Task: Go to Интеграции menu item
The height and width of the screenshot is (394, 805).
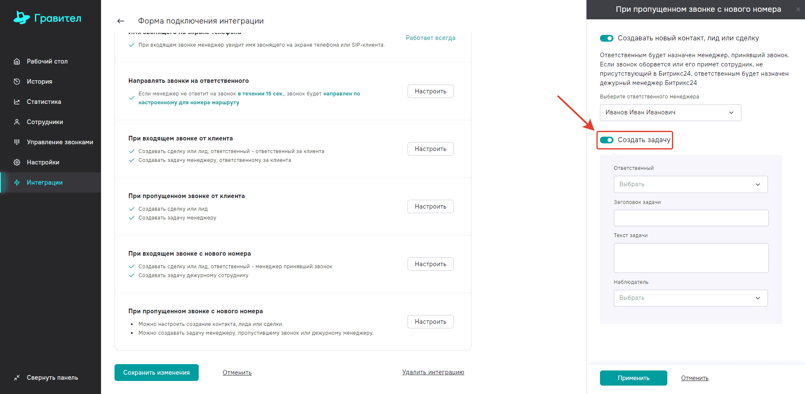Action: (x=45, y=182)
